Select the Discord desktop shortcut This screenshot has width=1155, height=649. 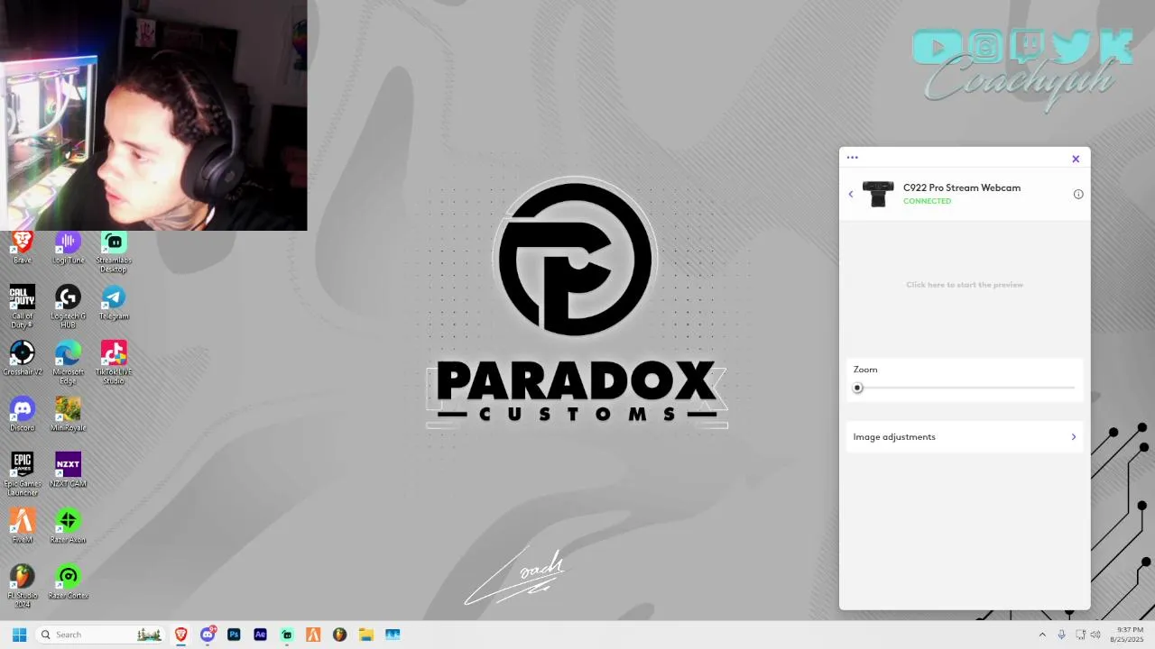[22, 415]
